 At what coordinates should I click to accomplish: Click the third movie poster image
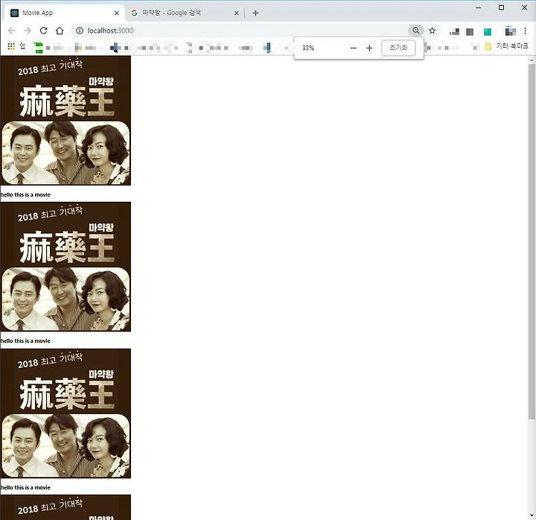click(x=66, y=413)
